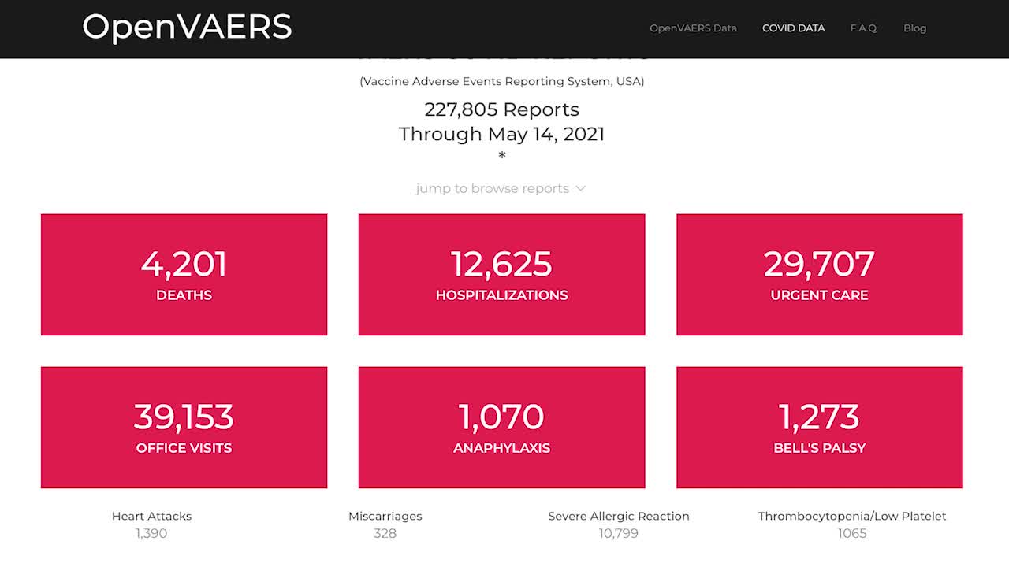Open the OpenVAERS Data menu item

(693, 28)
